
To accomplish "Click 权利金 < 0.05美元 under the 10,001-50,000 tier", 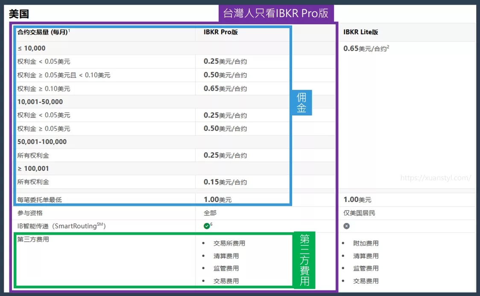I will (x=44, y=115).
